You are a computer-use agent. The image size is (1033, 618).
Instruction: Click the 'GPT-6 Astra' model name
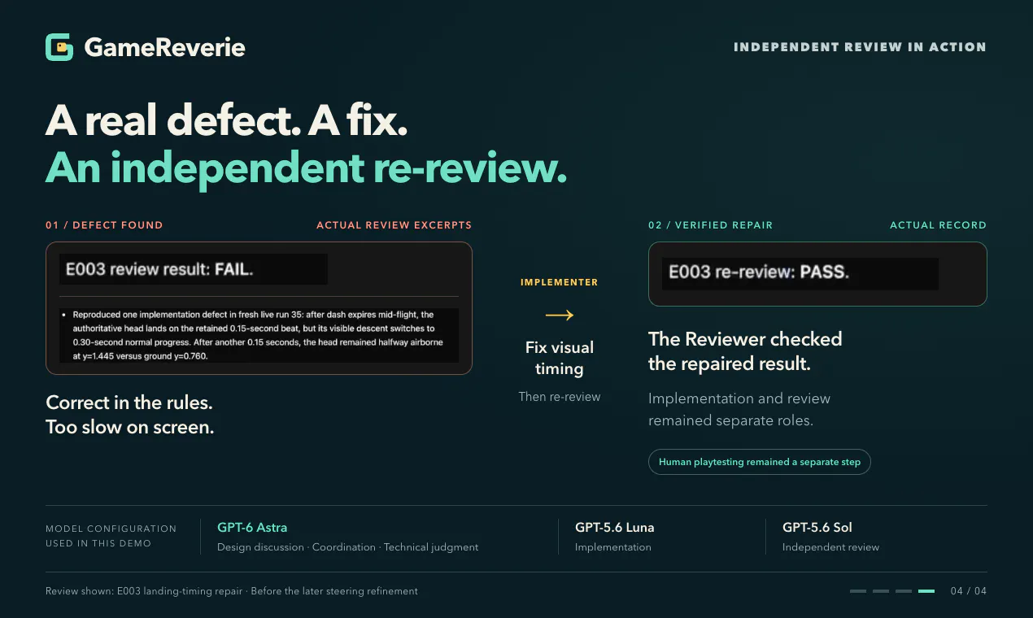click(x=252, y=527)
